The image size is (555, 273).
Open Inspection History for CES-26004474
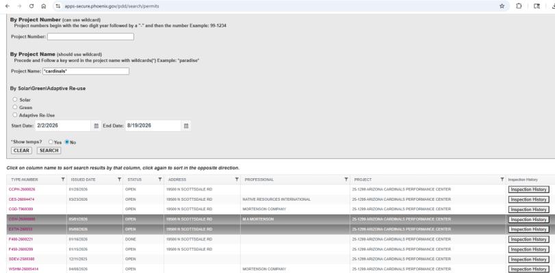529,199
